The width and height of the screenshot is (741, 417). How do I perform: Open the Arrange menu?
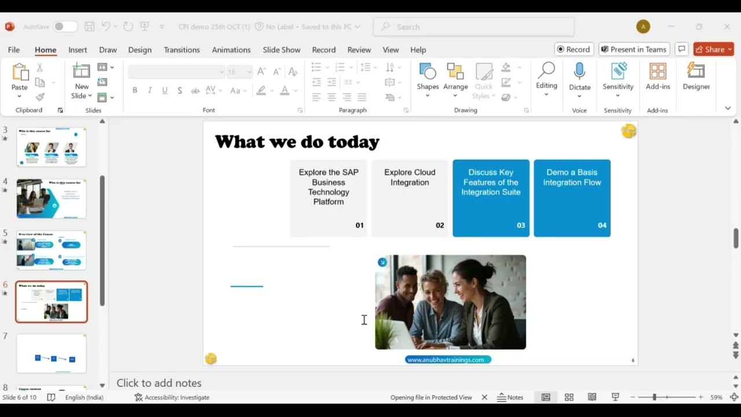(456, 81)
